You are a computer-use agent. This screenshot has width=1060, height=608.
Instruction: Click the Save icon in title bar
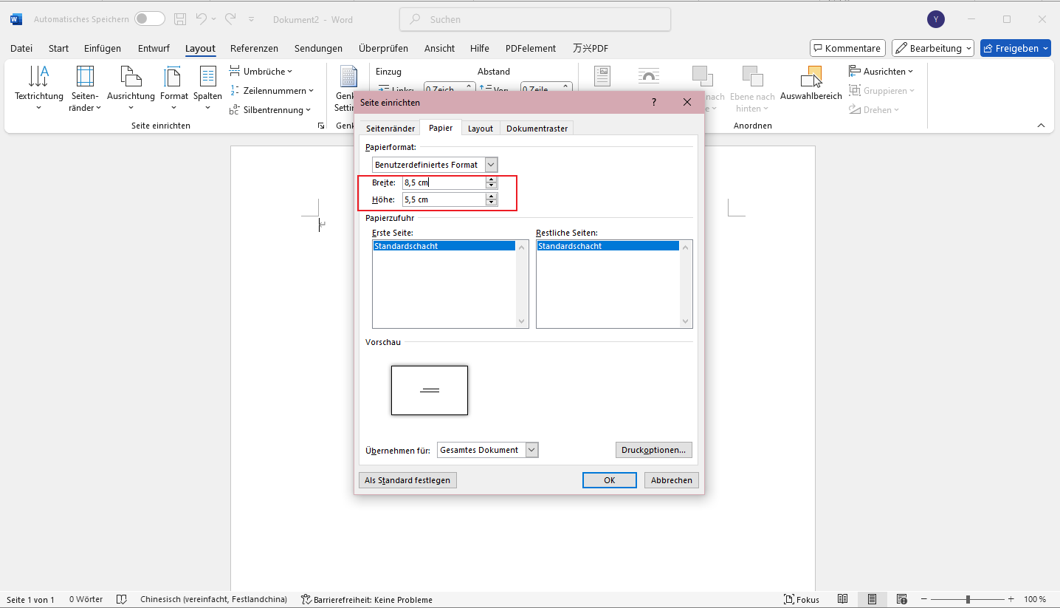pyautogui.click(x=180, y=19)
